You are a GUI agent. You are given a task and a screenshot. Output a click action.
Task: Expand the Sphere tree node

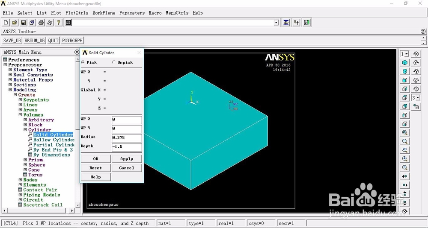(25, 165)
